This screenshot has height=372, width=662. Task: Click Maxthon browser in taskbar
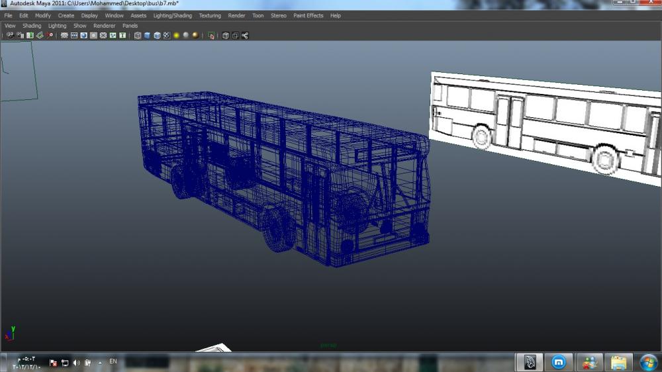pyautogui.click(x=559, y=362)
